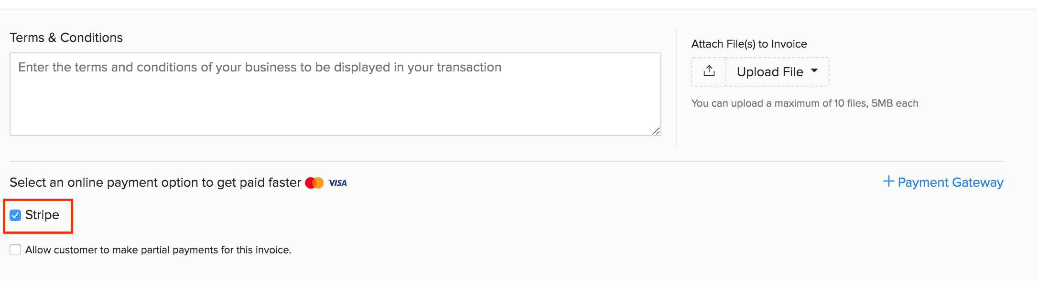1037x281 pixels.
Task: Click the dashed upload square beside Upload File
Action: click(708, 71)
